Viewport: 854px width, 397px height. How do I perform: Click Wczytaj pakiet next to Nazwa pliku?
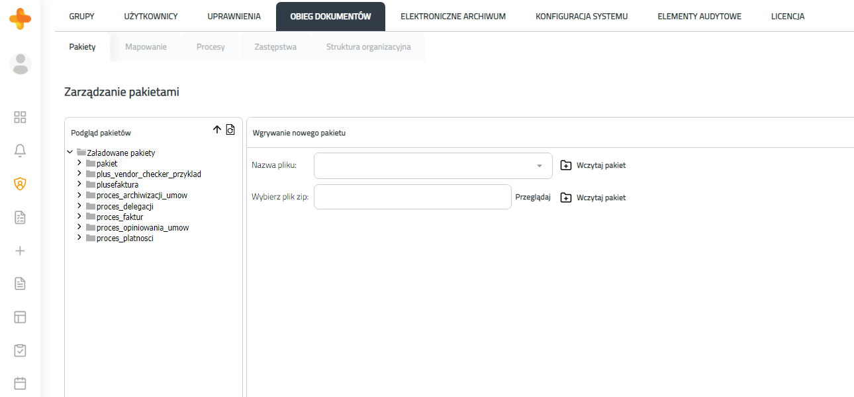[601, 165]
